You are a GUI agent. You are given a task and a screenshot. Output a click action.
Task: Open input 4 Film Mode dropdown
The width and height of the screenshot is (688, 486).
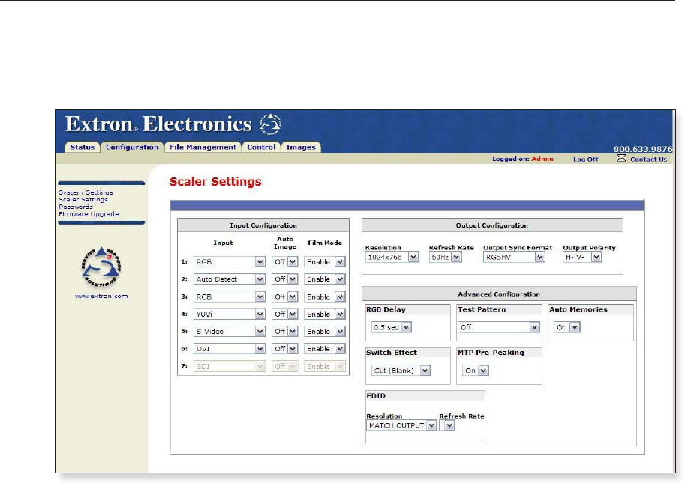pyautogui.click(x=325, y=315)
